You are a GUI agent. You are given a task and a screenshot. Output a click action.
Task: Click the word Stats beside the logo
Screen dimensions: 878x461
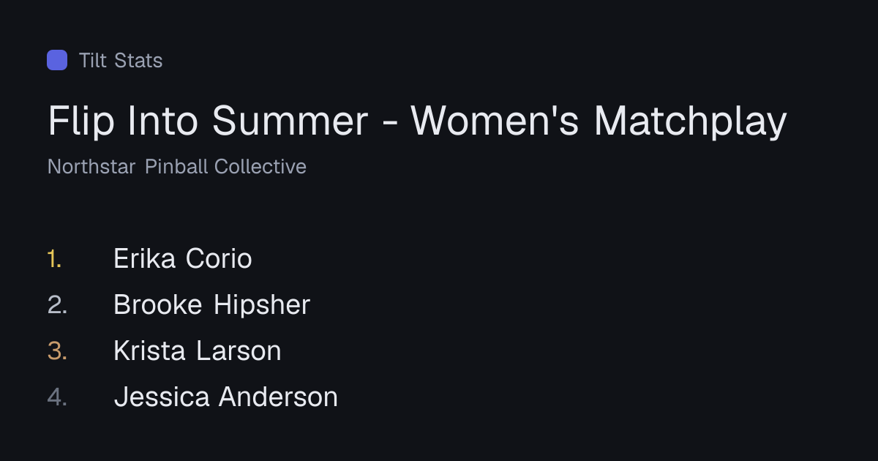138,60
